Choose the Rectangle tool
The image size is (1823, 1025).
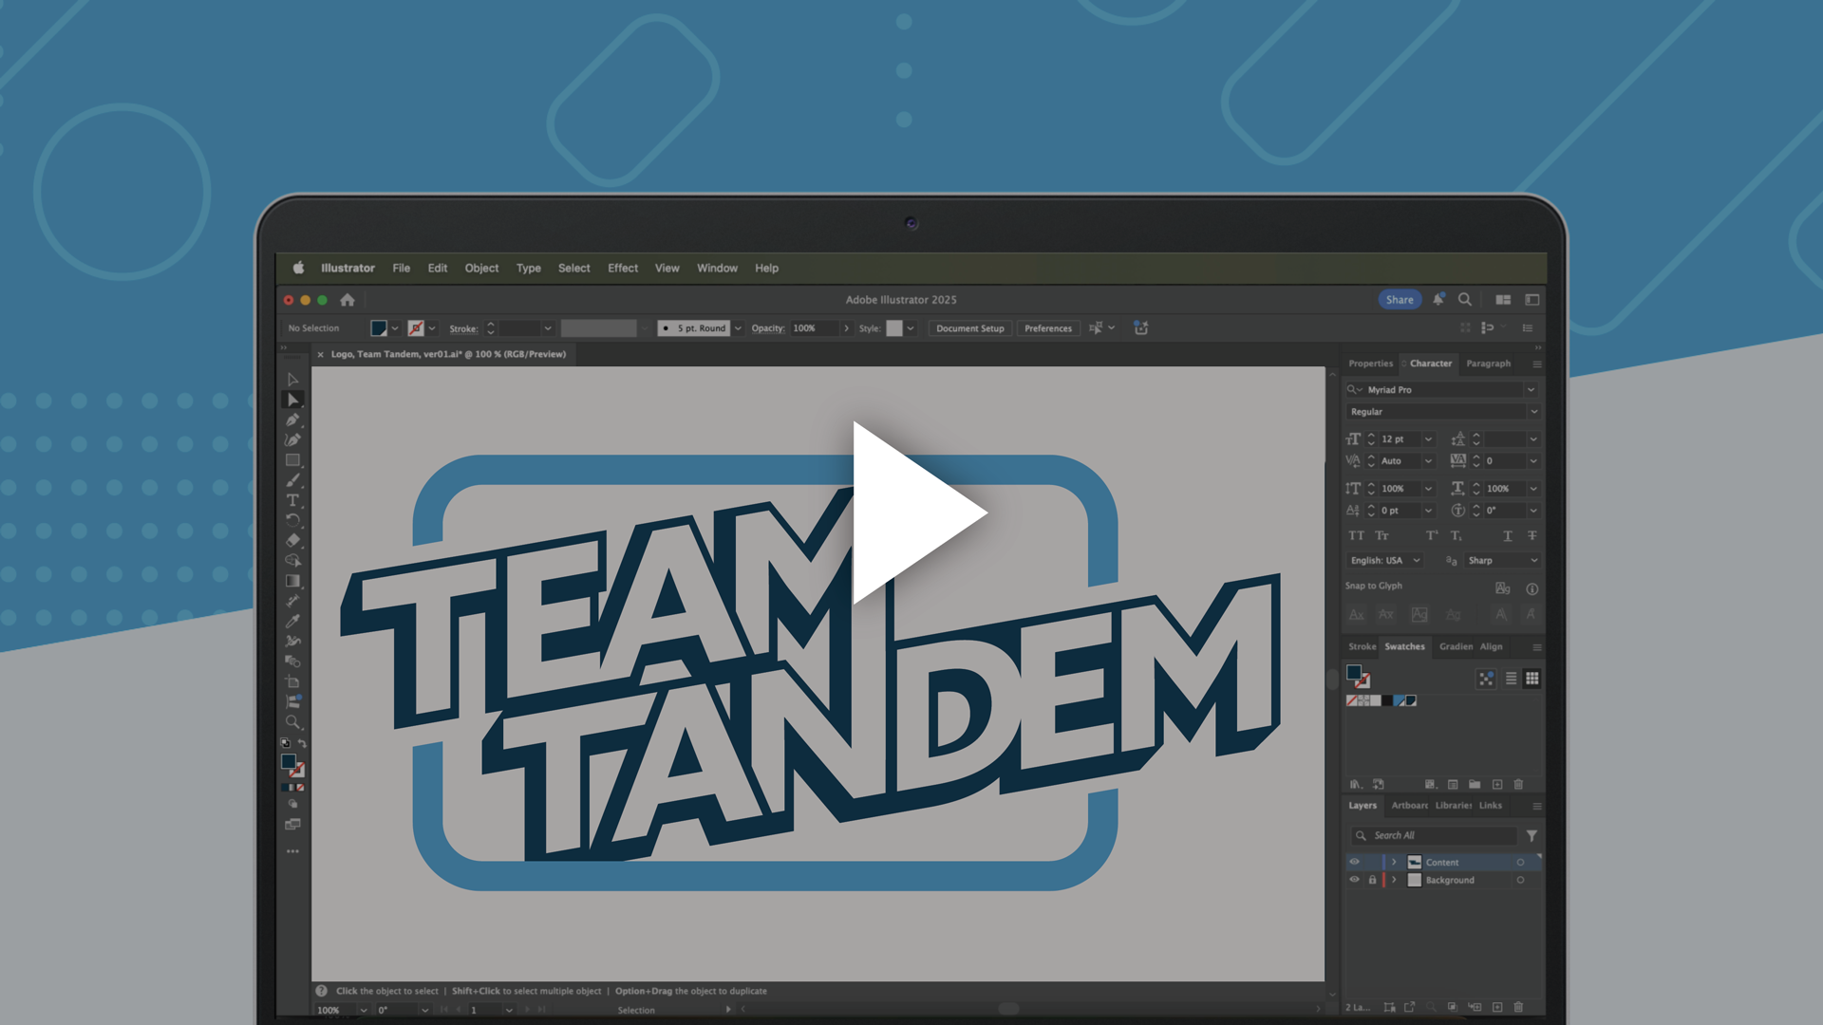(x=292, y=460)
